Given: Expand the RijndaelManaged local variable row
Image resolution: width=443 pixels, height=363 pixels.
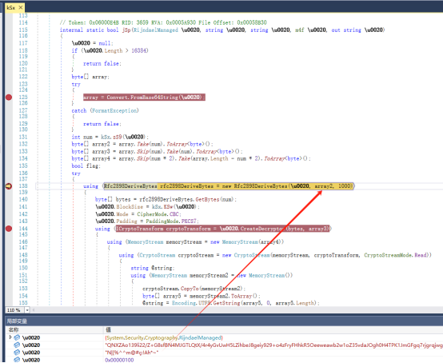Looking at the screenshot, I should 10,337.
